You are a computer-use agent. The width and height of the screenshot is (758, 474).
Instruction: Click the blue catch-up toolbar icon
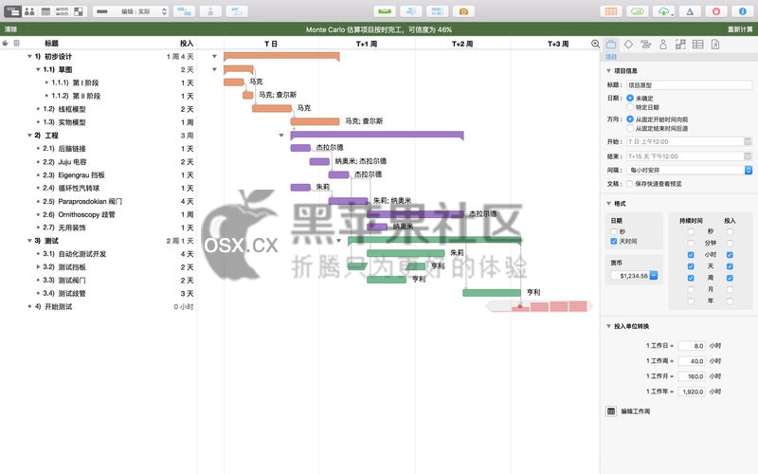411,11
